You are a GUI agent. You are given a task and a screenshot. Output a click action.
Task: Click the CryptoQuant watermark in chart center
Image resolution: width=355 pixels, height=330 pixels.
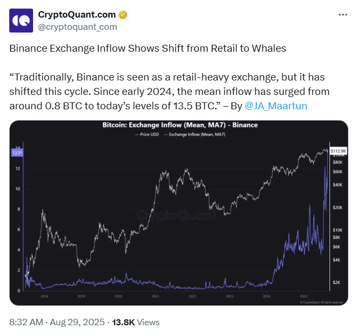point(176,215)
